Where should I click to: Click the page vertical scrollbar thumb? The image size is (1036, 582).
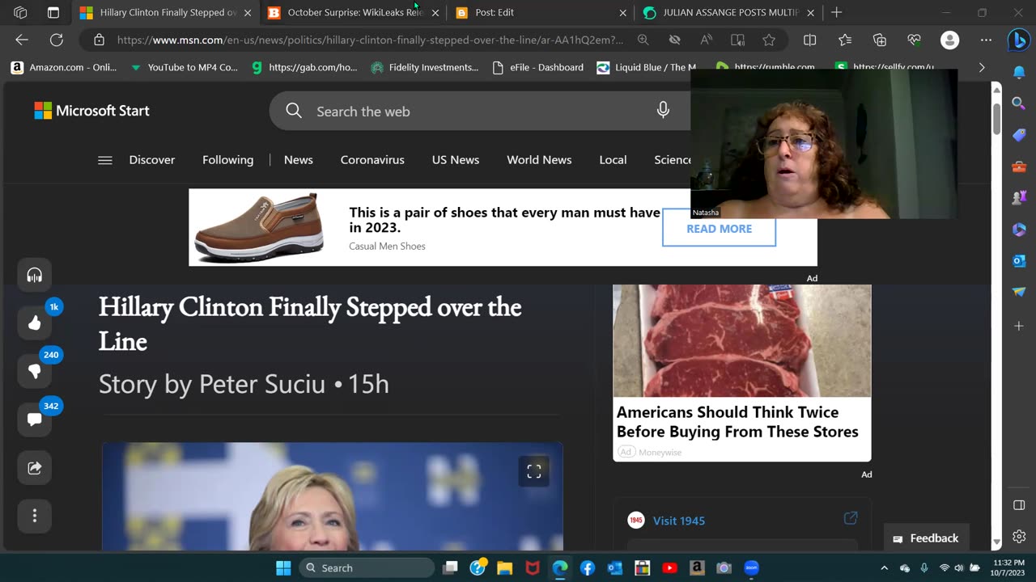(996, 118)
